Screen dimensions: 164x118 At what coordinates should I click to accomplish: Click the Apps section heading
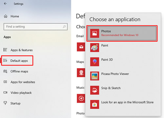click(x=7, y=37)
